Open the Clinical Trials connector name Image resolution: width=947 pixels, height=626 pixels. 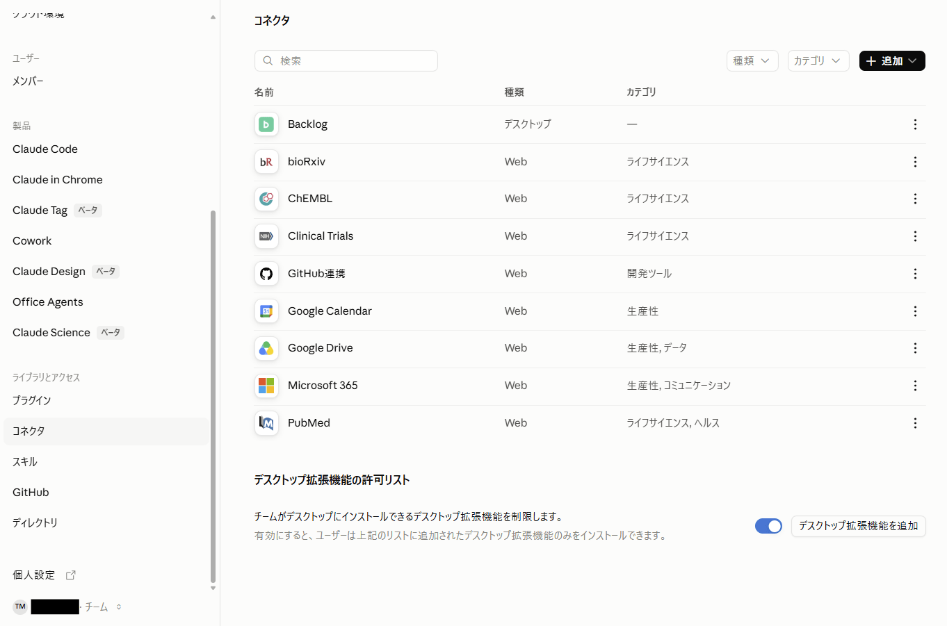321,236
